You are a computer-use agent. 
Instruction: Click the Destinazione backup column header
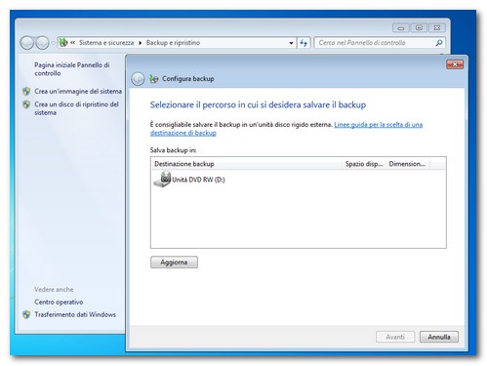pos(247,164)
